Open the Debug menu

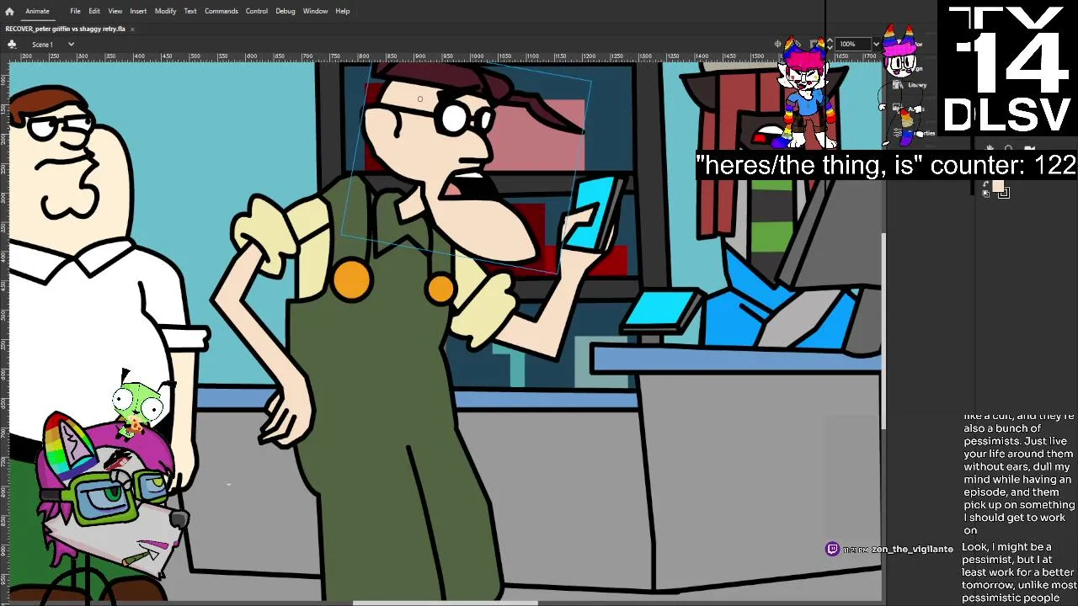pyautogui.click(x=286, y=11)
